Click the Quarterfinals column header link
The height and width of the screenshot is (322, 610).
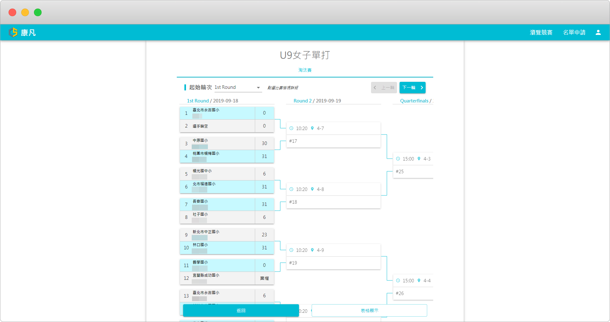(414, 101)
